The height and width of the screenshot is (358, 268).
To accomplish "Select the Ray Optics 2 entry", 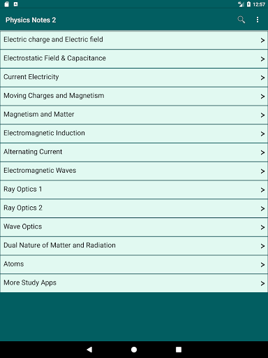I will pyautogui.click(x=134, y=208).
